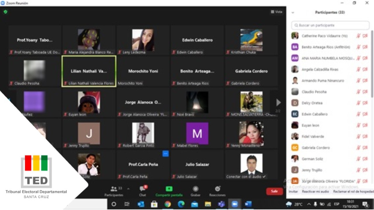Click the Buscar un participante search field
374x210 pixels.
(x=330, y=25)
